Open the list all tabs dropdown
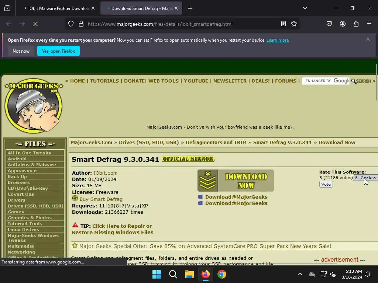This screenshot has width=378, height=283. click(305, 8)
